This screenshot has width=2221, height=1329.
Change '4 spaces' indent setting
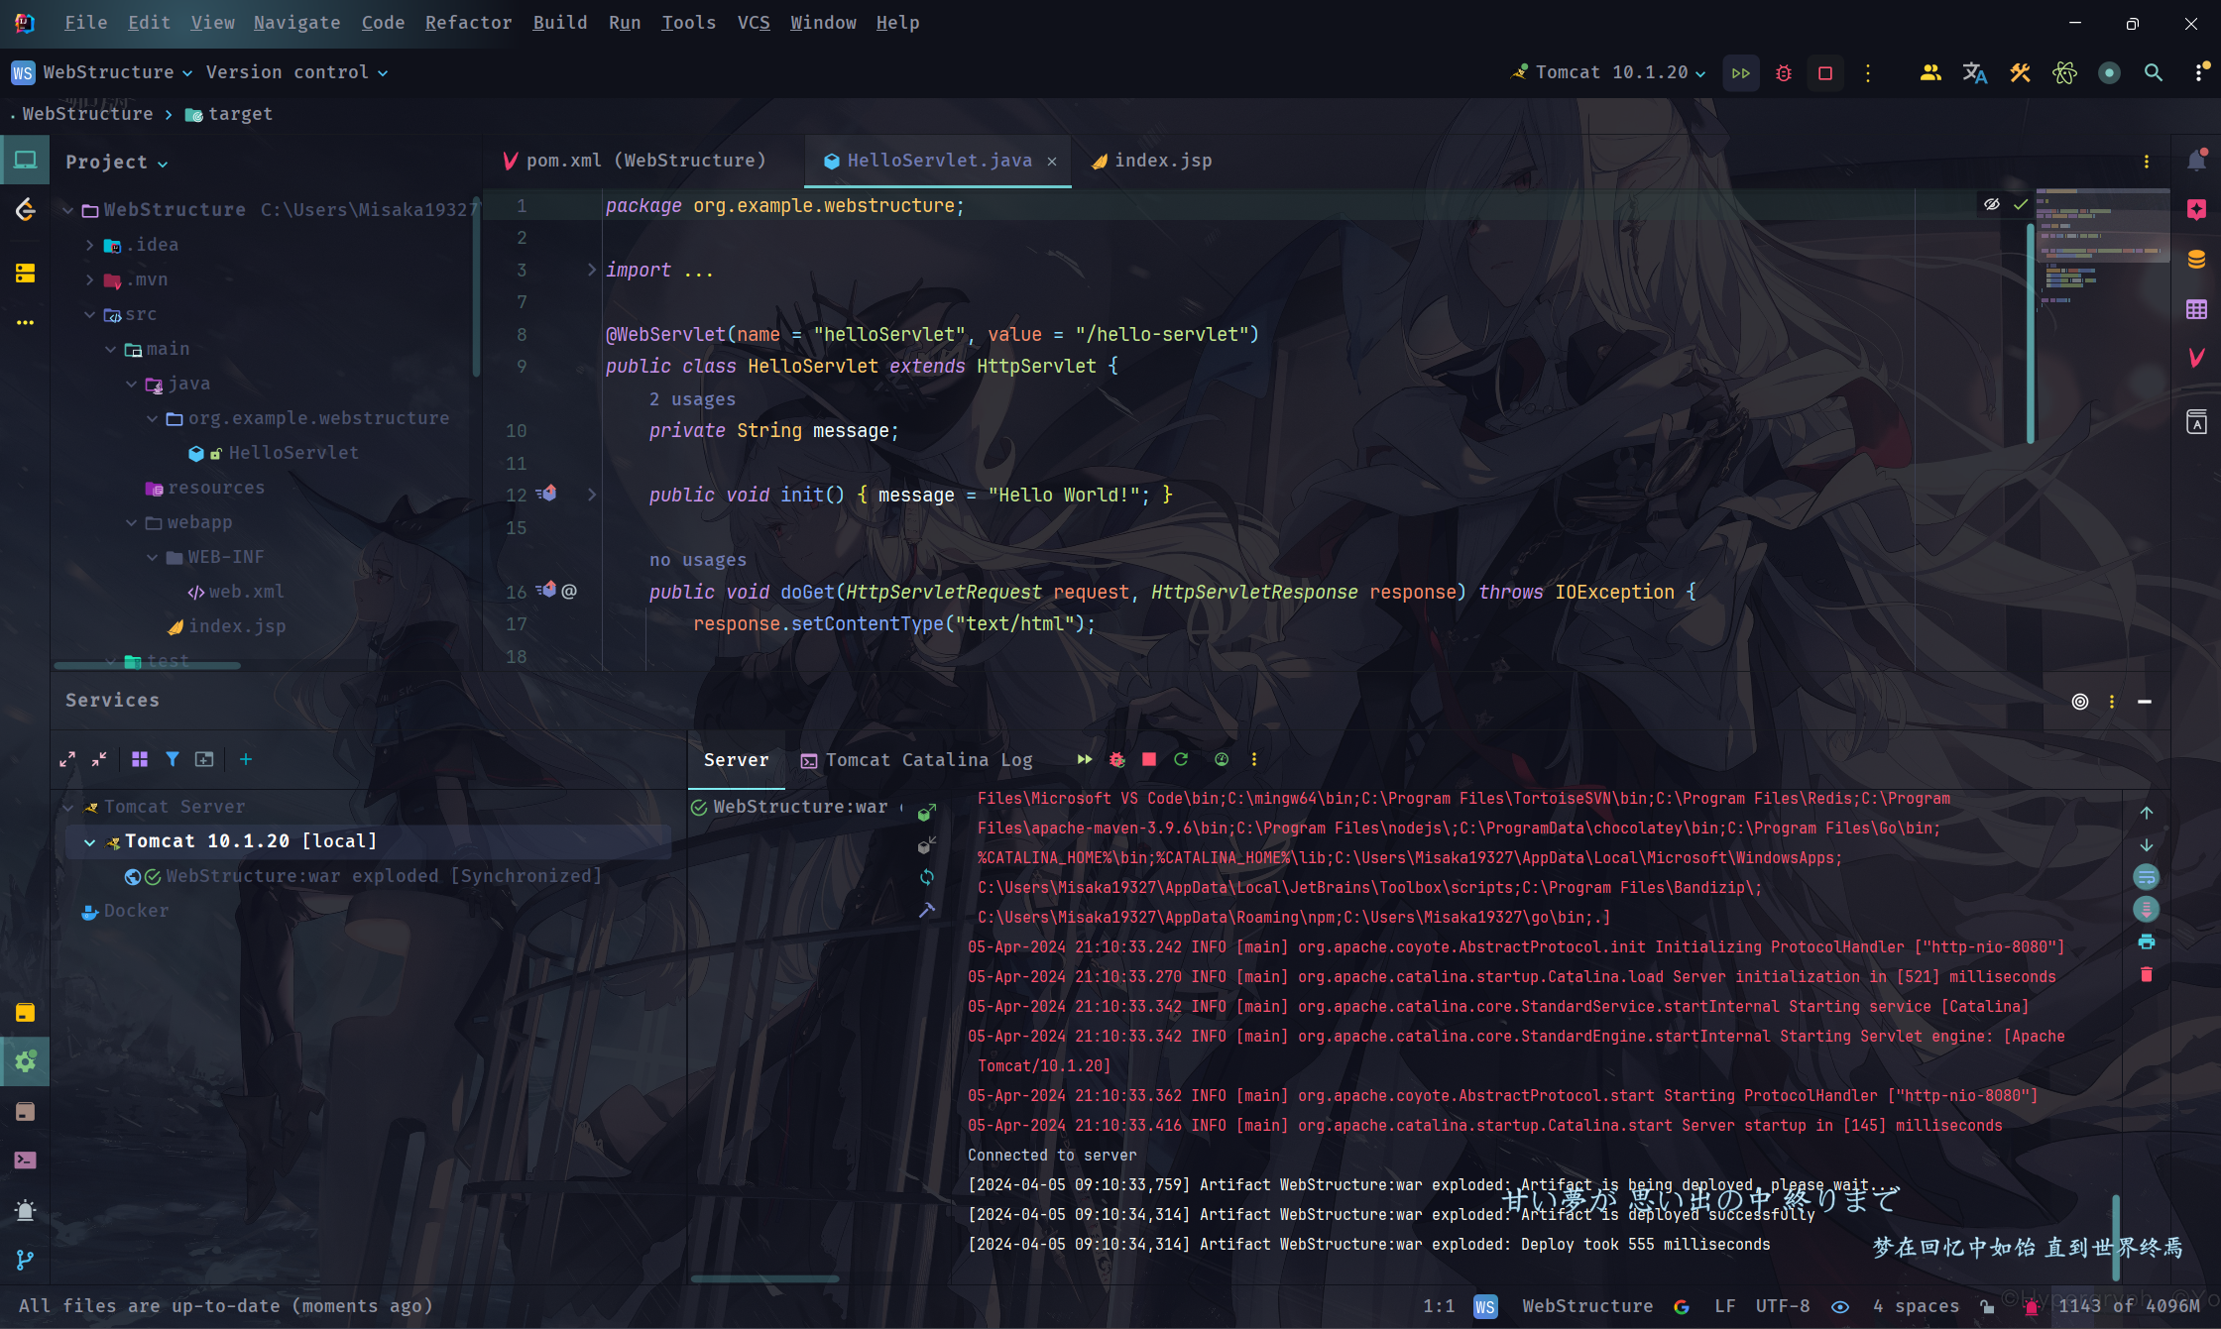point(1916,1306)
